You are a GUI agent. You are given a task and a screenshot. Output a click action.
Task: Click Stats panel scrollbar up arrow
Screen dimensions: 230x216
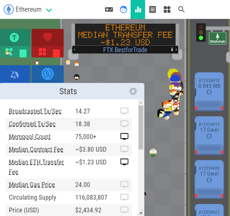(141, 103)
